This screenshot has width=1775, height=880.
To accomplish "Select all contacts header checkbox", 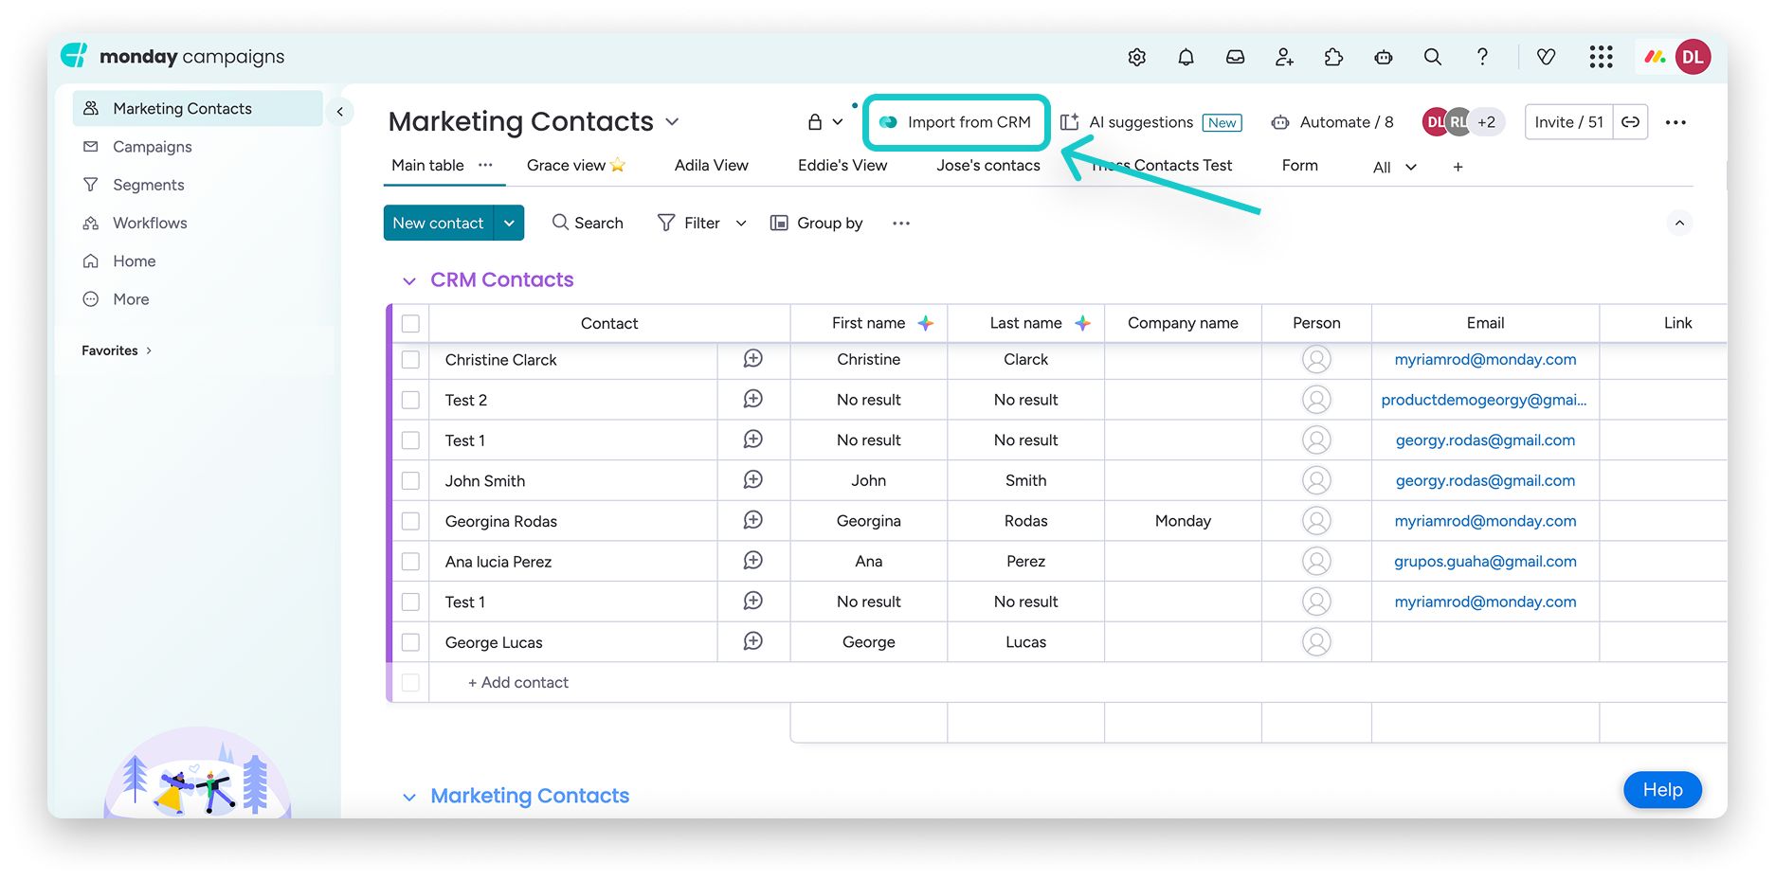I will click(x=410, y=324).
